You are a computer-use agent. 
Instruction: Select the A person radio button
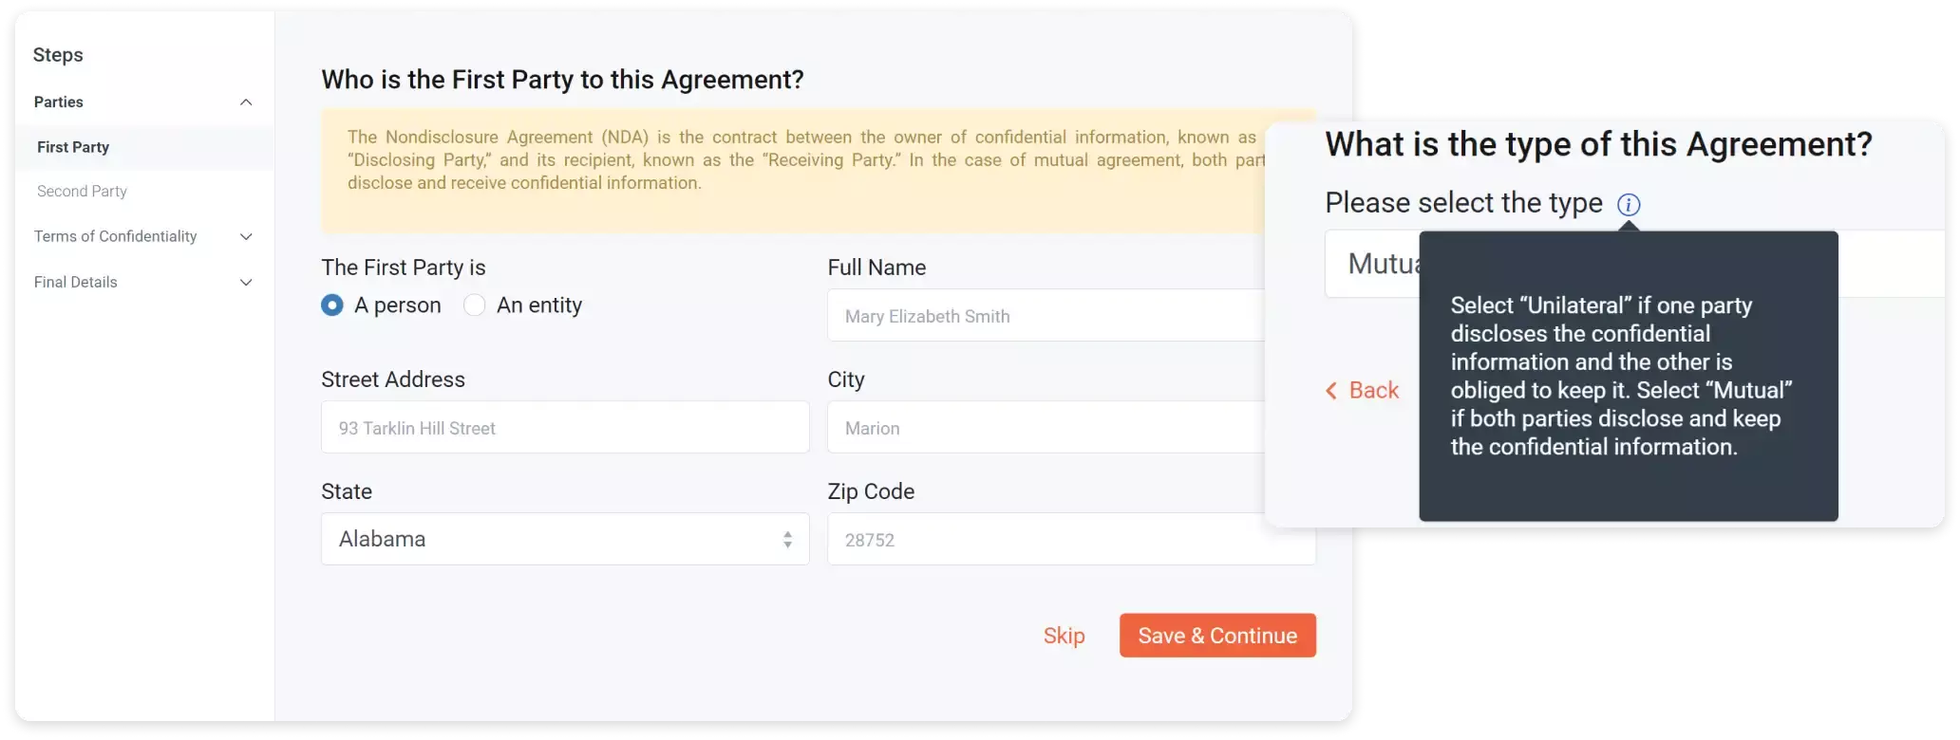(332, 305)
